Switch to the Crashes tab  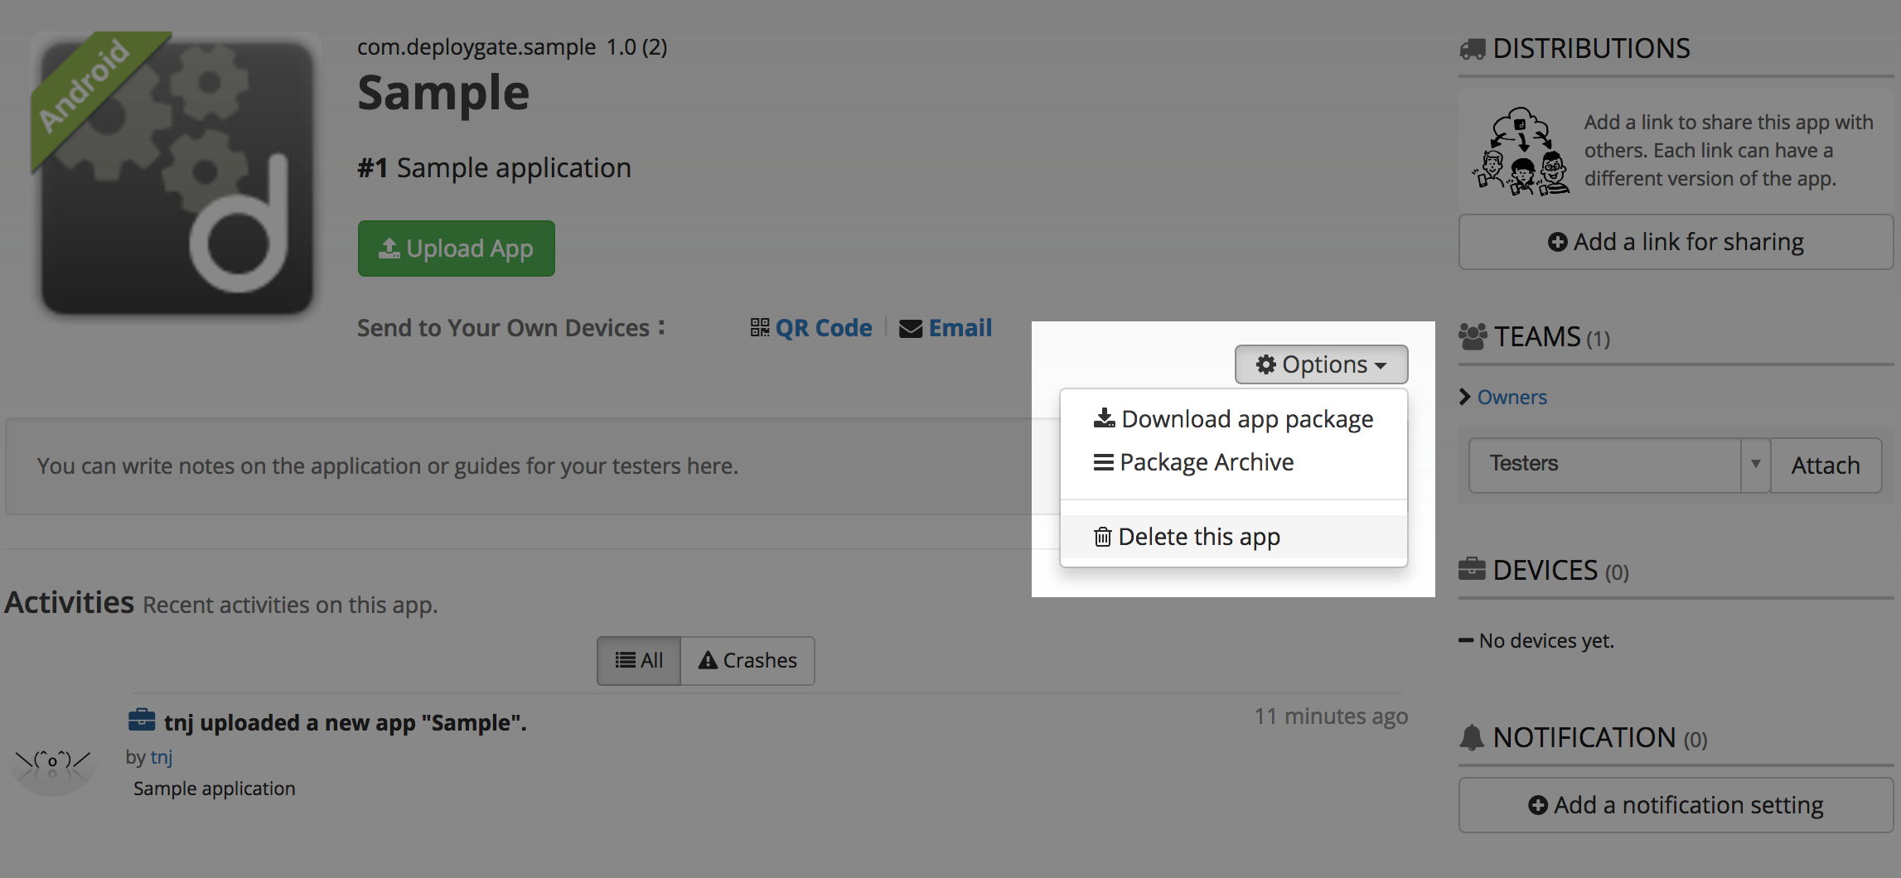coord(747,660)
